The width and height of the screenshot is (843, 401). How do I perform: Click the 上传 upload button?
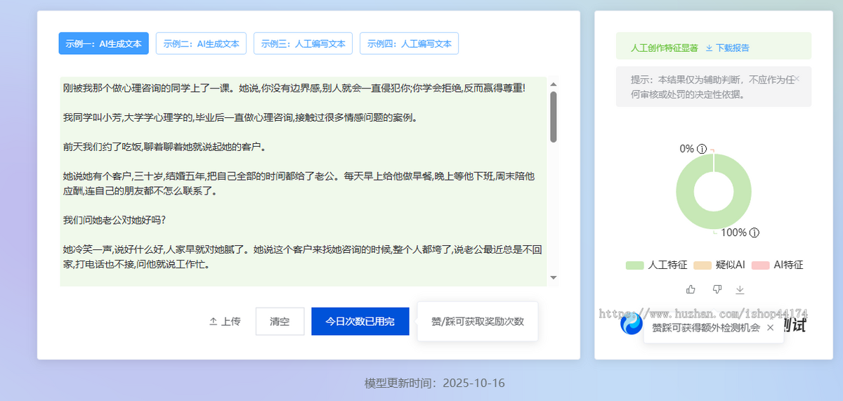[x=225, y=322]
